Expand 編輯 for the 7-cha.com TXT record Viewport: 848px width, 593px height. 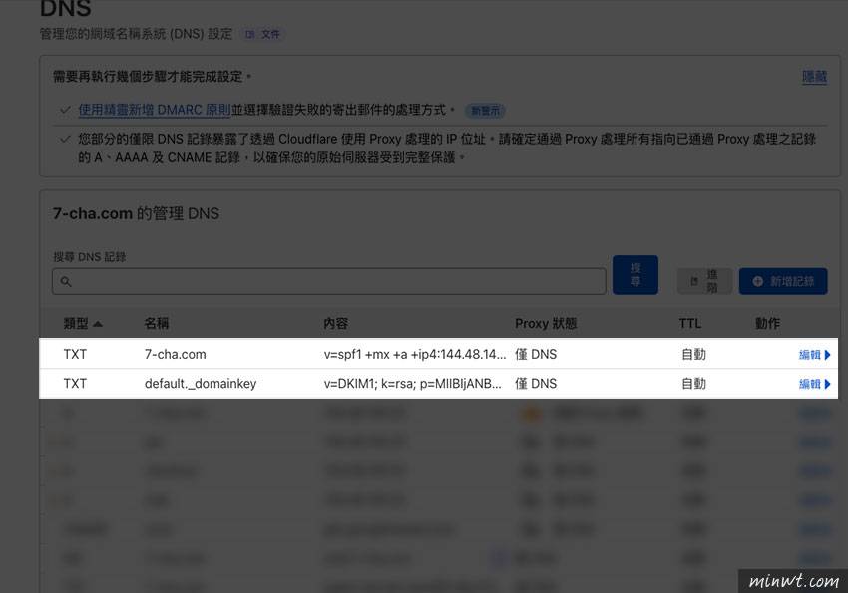click(x=814, y=355)
